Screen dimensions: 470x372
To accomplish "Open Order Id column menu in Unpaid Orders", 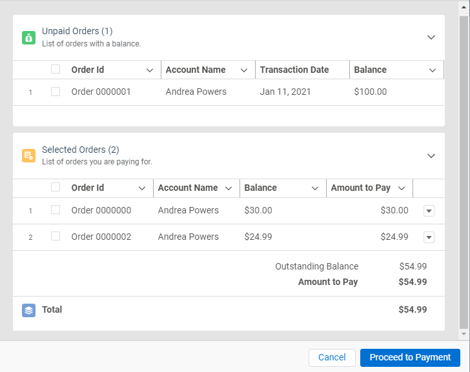I will click(x=150, y=70).
